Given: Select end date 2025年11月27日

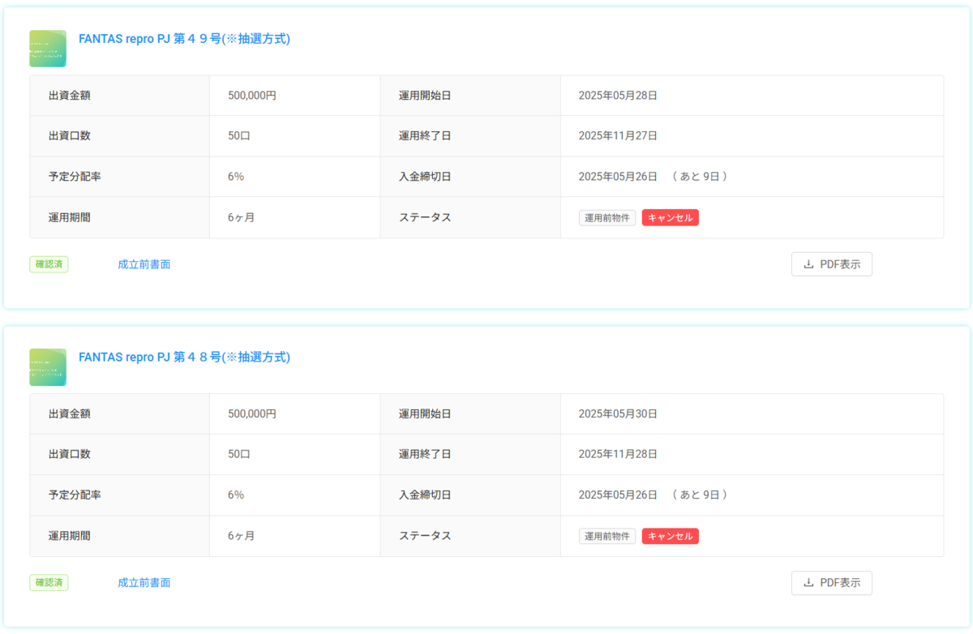Looking at the screenshot, I should pyautogui.click(x=618, y=136).
